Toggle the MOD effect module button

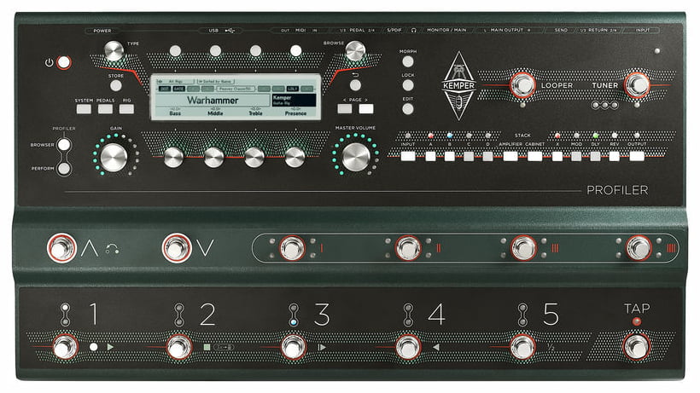576,156
